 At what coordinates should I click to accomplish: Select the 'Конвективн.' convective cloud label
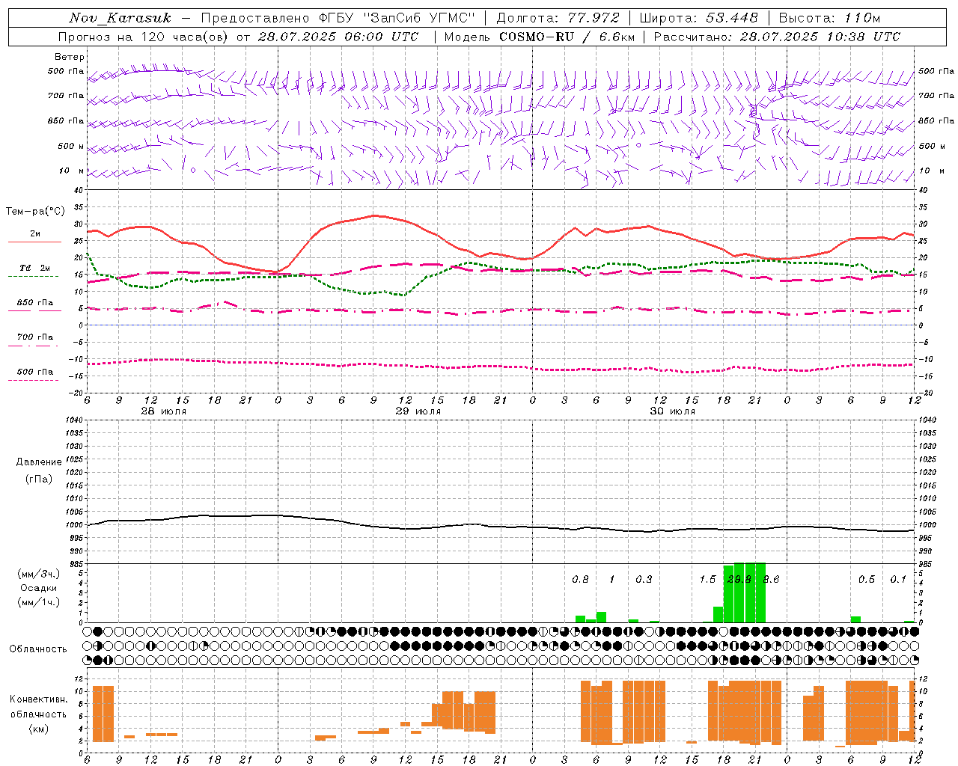(39, 699)
